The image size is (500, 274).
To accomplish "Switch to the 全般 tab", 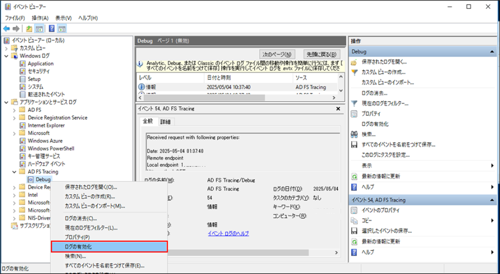I will [148, 121].
